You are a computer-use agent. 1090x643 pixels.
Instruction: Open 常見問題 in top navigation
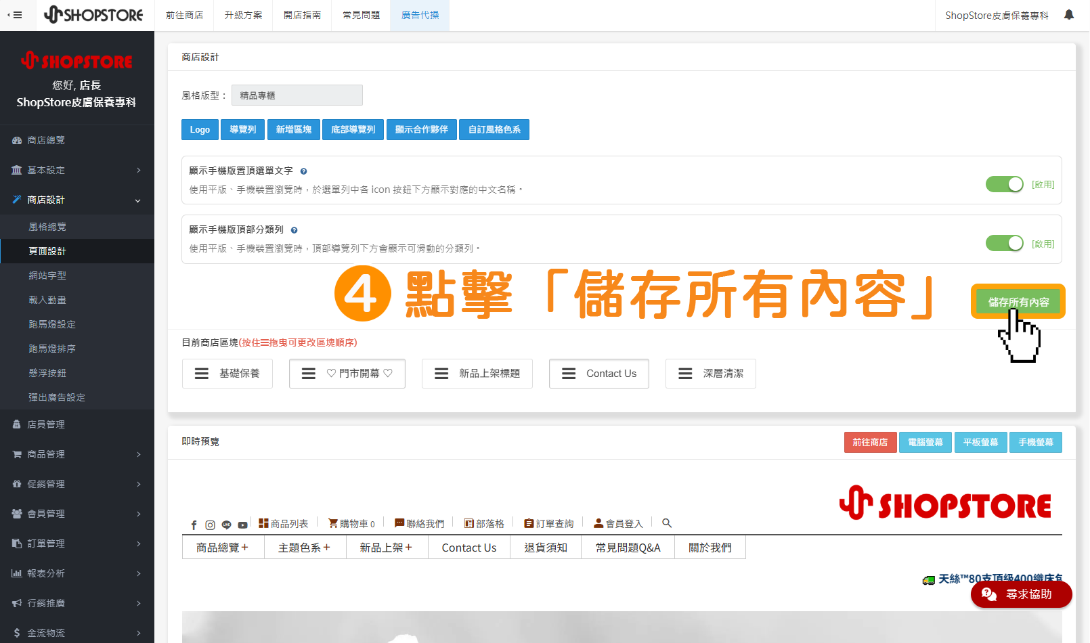(x=361, y=15)
